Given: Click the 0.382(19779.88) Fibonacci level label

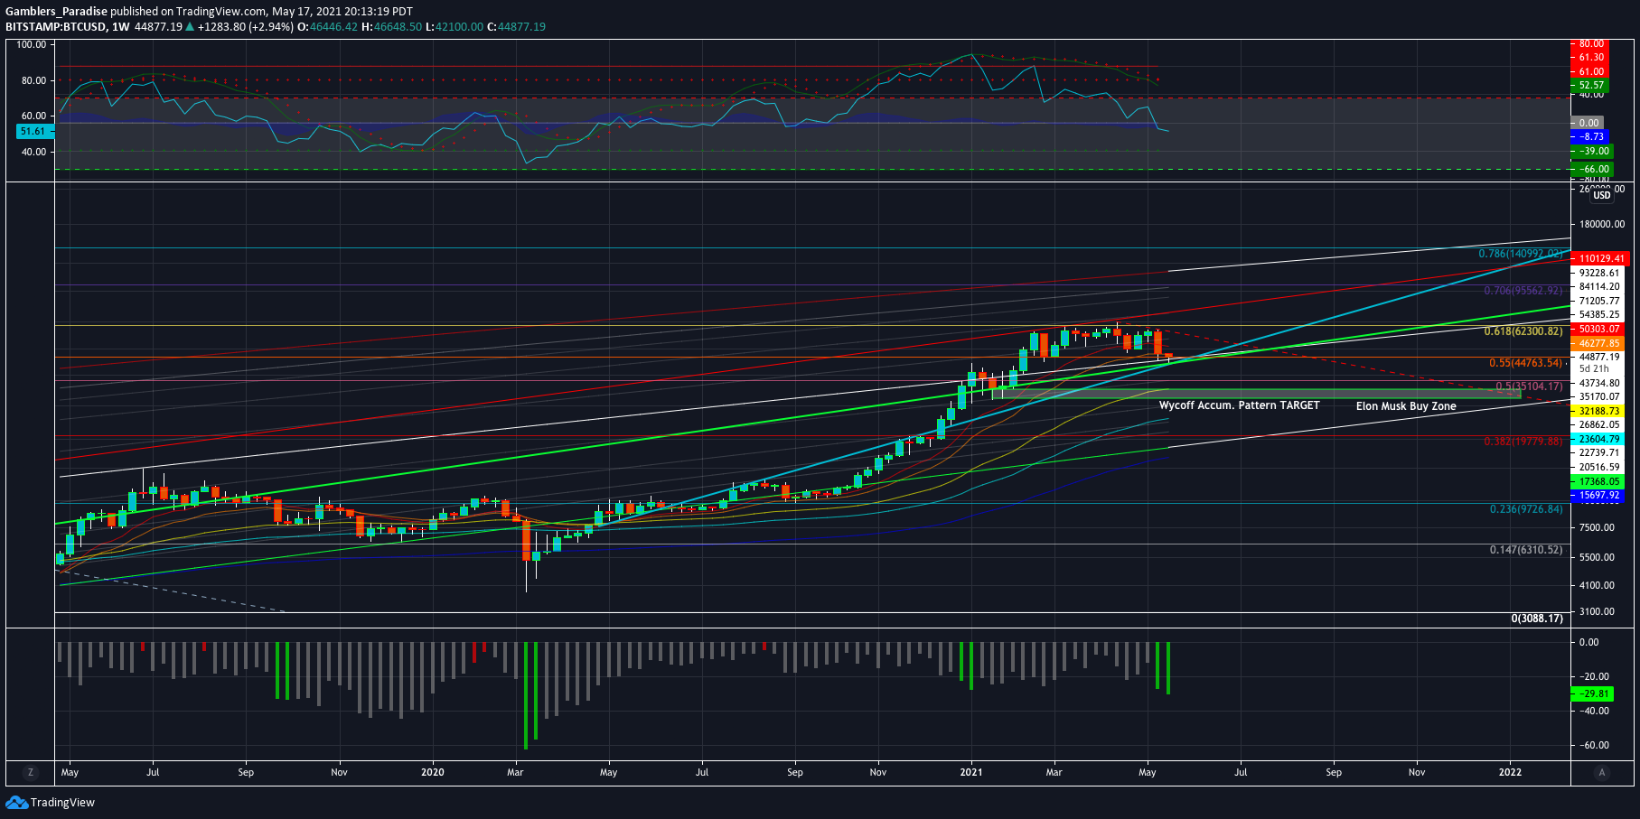Looking at the screenshot, I should pyautogui.click(x=1523, y=442).
